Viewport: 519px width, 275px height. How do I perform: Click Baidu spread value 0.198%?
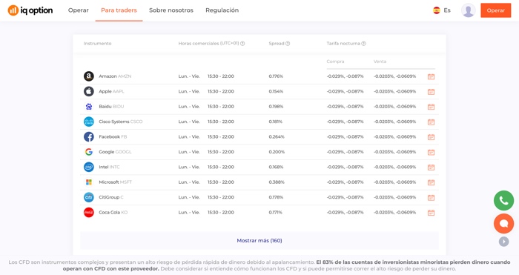[276, 107]
